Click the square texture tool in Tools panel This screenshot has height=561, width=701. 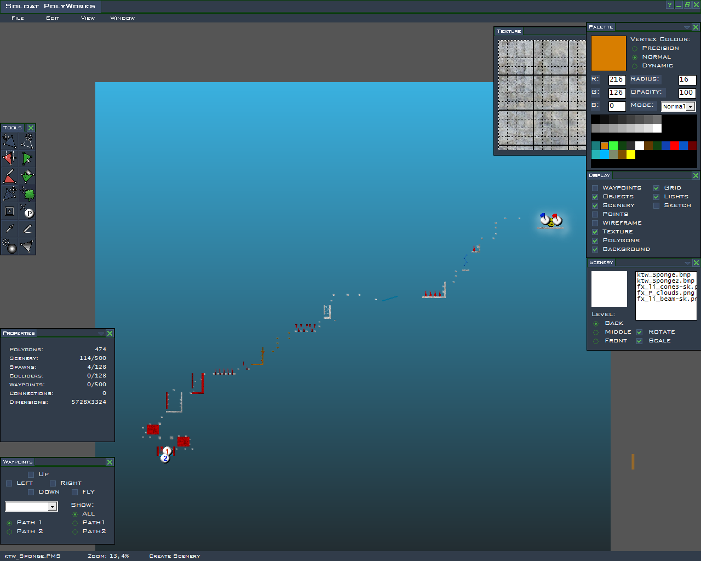click(10, 211)
